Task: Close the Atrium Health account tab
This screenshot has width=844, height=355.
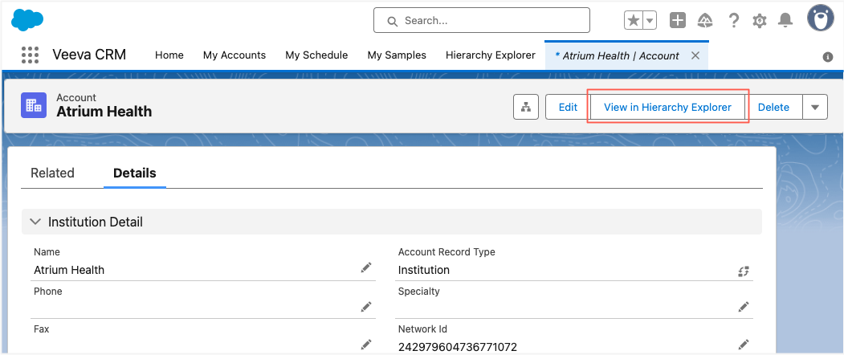Action: coord(695,55)
